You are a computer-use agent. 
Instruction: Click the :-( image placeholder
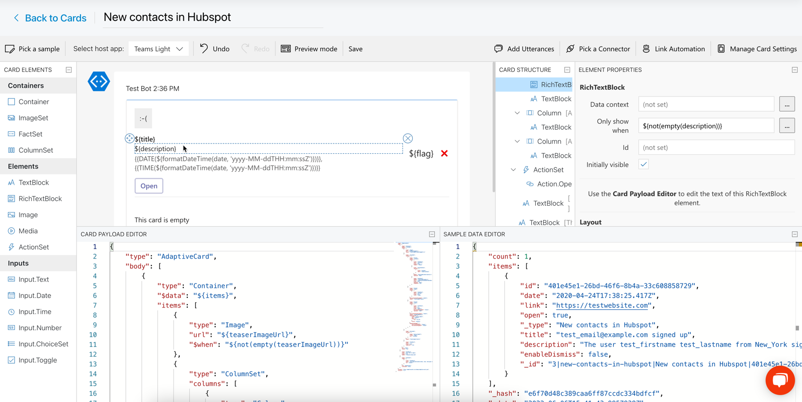click(143, 118)
